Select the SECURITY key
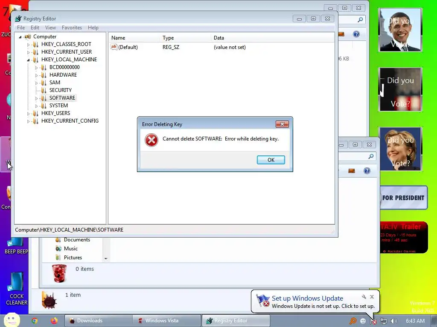Screen dimensions: 437x327 coord(61,90)
